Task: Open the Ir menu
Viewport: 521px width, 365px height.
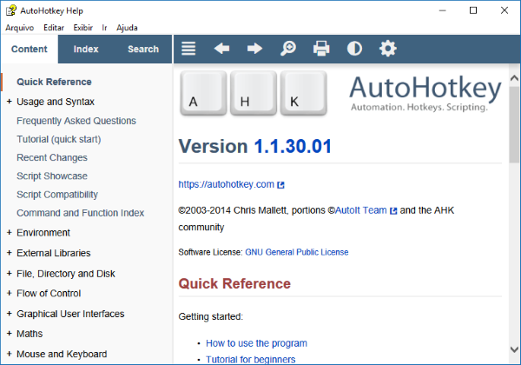Action: point(104,28)
